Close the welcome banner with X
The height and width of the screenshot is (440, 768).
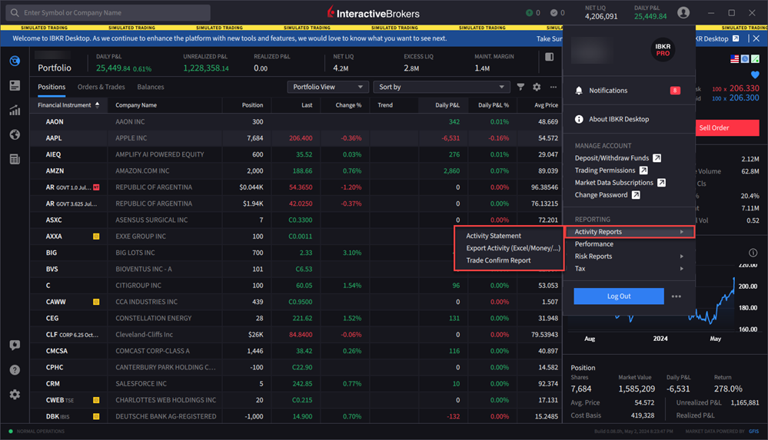click(756, 38)
